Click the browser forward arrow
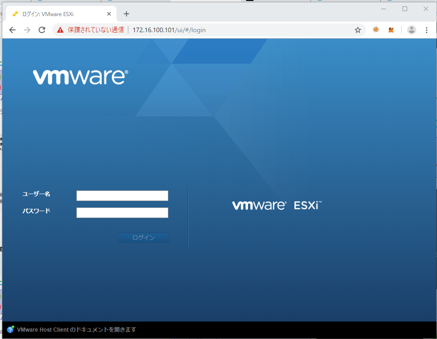Screen dimensions: 437x339 tap(27, 30)
